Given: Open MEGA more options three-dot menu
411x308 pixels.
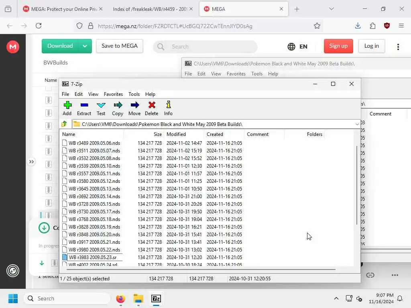Looking at the screenshot, I should pyautogui.click(x=398, y=47).
